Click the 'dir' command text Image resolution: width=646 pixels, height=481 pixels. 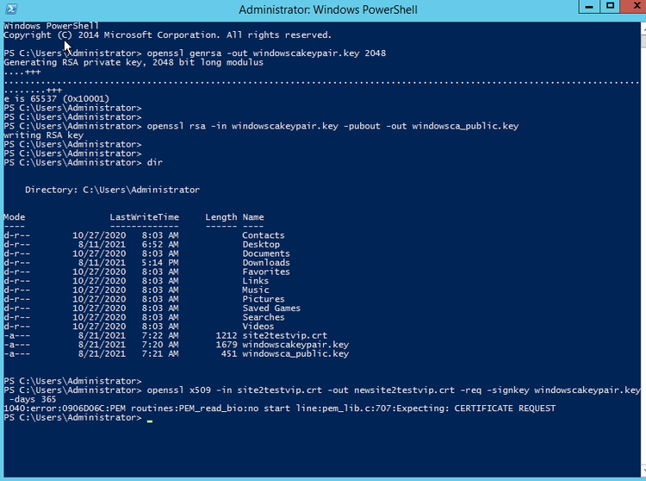coord(155,162)
